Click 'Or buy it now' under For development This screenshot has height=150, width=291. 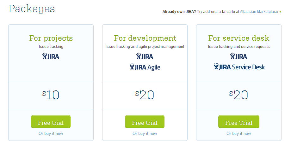point(145,134)
